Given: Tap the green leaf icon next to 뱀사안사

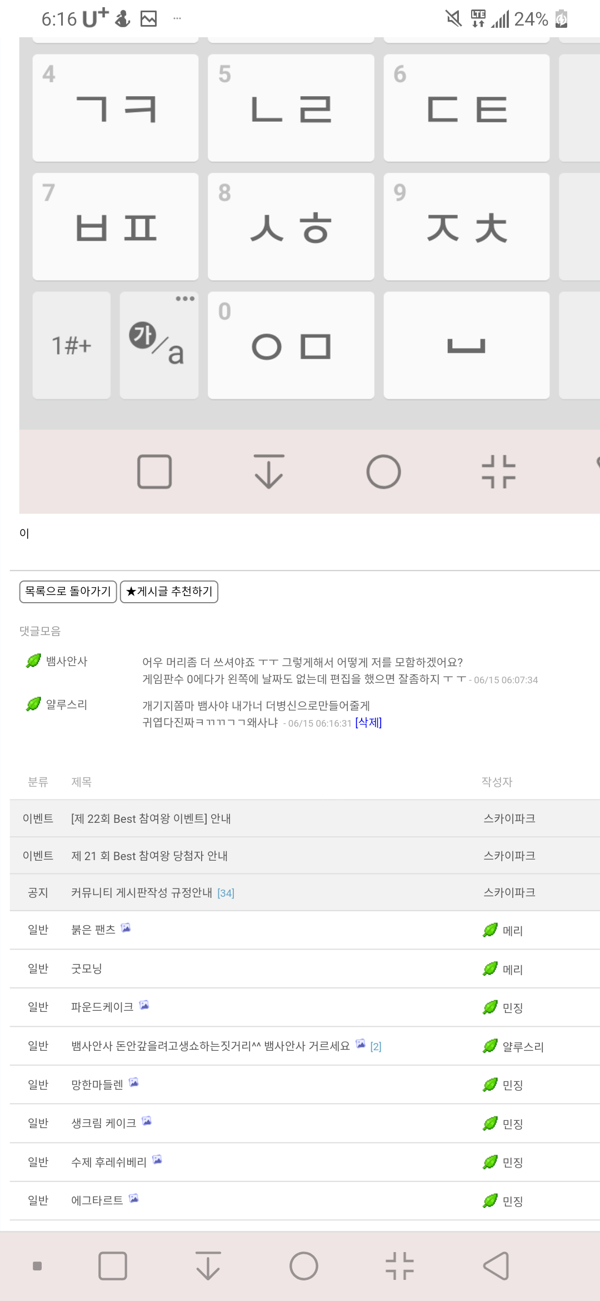Looking at the screenshot, I should click(34, 661).
